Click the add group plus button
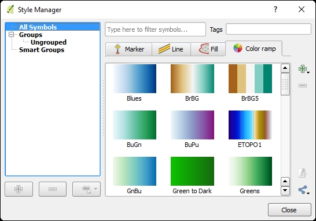The width and height of the screenshot is (316, 221). pyautogui.click(x=19, y=189)
